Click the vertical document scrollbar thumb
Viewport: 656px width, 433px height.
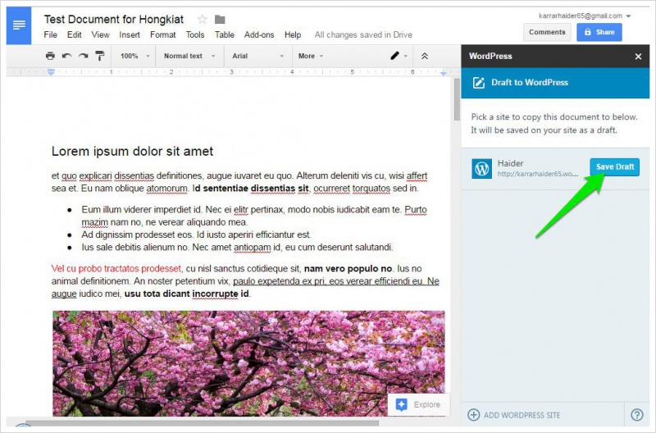[x=457, y=99]
